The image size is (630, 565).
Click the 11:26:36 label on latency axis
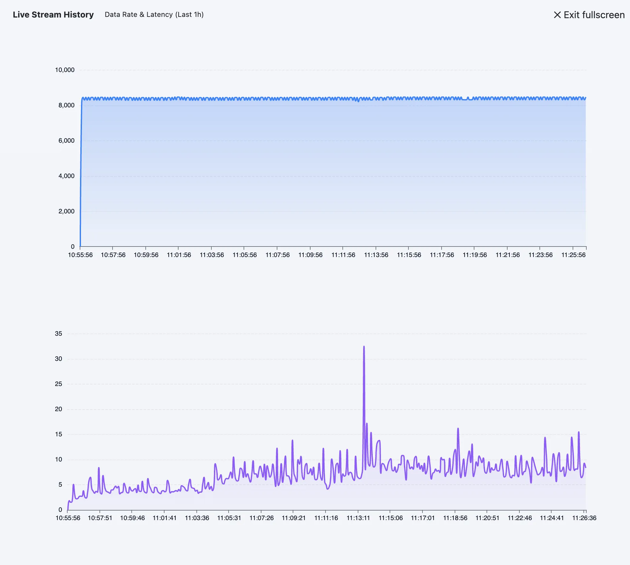(584, 518)
